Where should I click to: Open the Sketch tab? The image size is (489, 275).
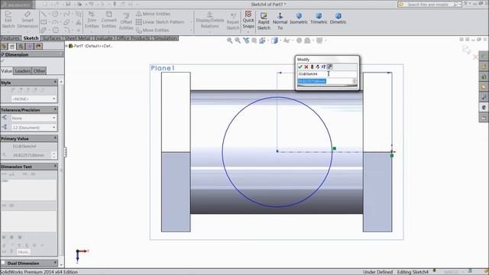(x=31, y=38)
